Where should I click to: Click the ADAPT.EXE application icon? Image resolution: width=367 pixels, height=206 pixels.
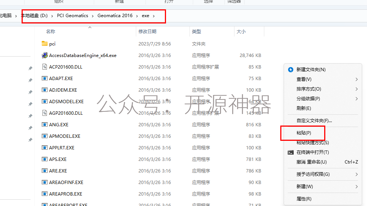point(44,78)
